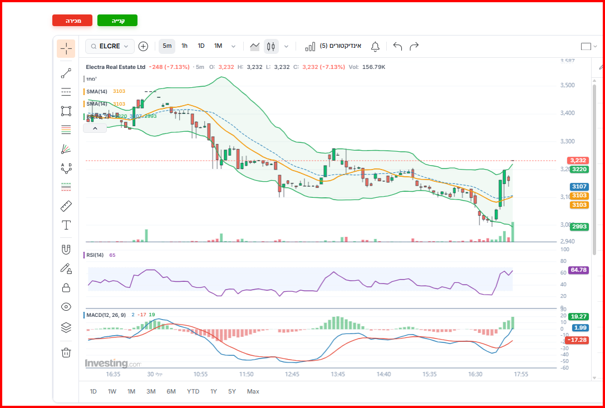Open the ELCRE symbol search dropdown
This screenshot has width=605, height=408.
110,46
